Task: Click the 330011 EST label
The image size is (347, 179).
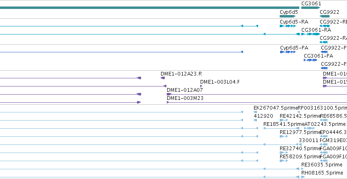Action: (309, 140)
